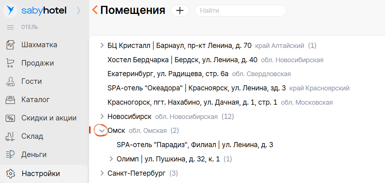Click the Скидки и акции percent icon

click(x=10, y=118)
